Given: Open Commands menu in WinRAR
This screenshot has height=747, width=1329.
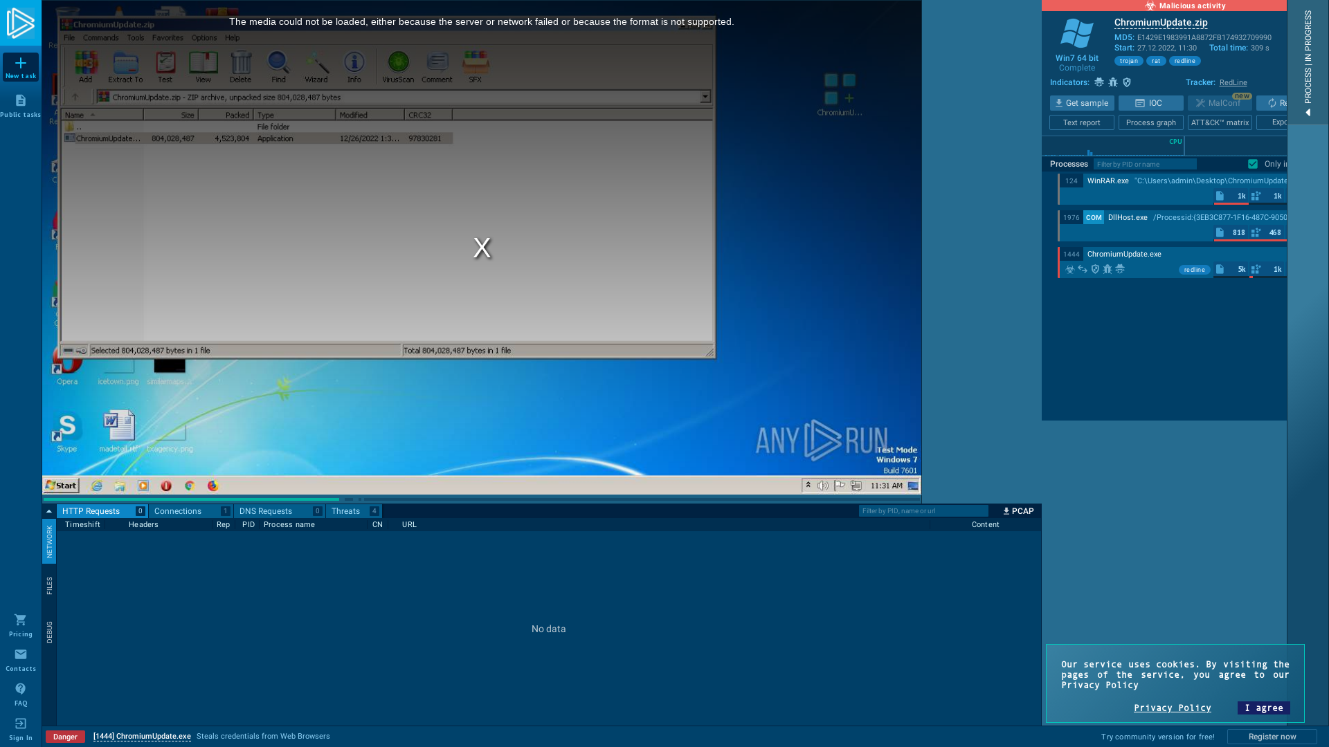Looking at the screenshot, I should (x=101, y=38).
